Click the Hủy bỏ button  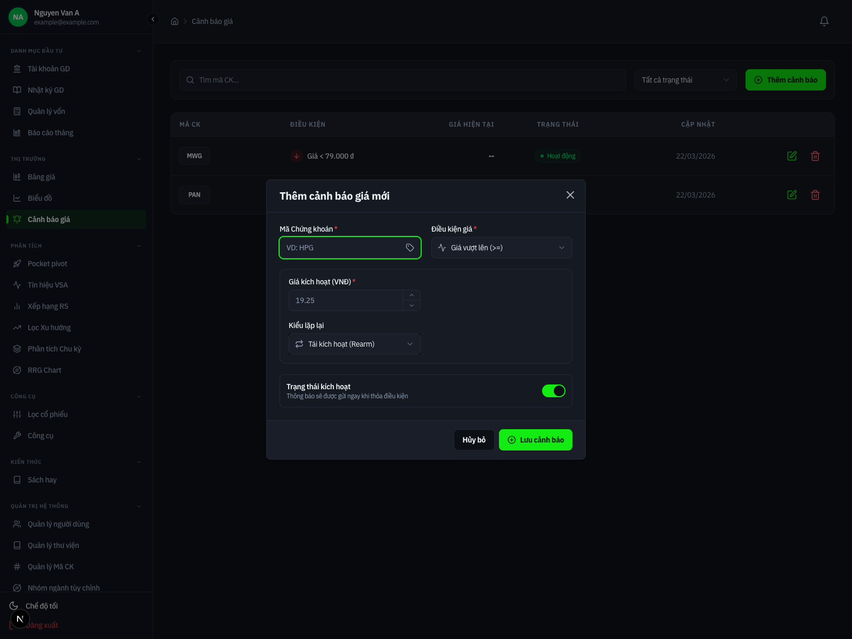pos(473,440)
